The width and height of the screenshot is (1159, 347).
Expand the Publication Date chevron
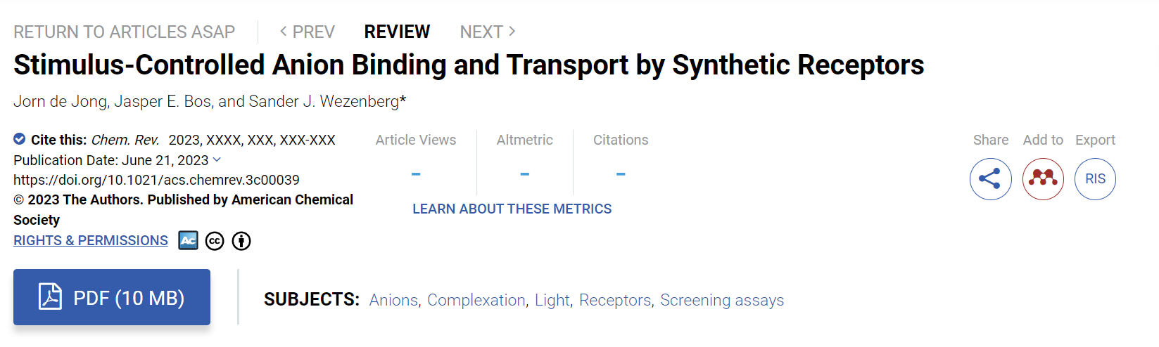(x=217, y=159)
